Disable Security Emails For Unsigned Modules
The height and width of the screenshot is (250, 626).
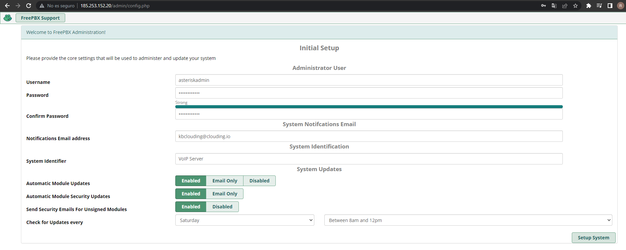pos(223,207)
